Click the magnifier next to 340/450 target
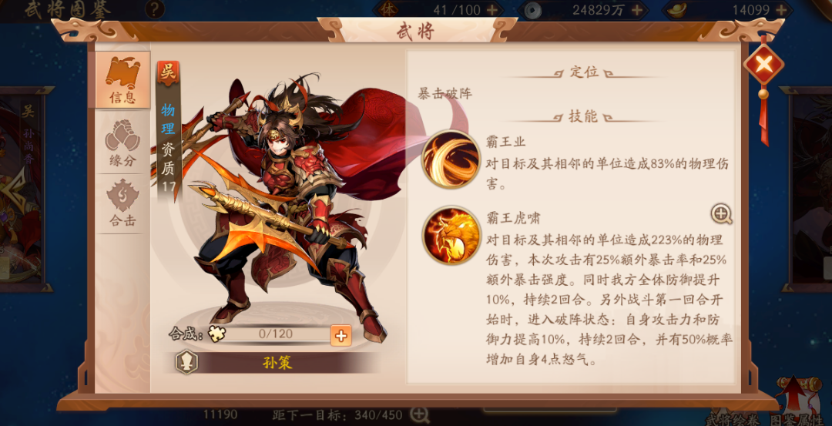 click(420, 414)
